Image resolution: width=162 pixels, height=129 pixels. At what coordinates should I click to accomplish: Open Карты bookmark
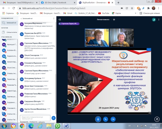[116, 13]
